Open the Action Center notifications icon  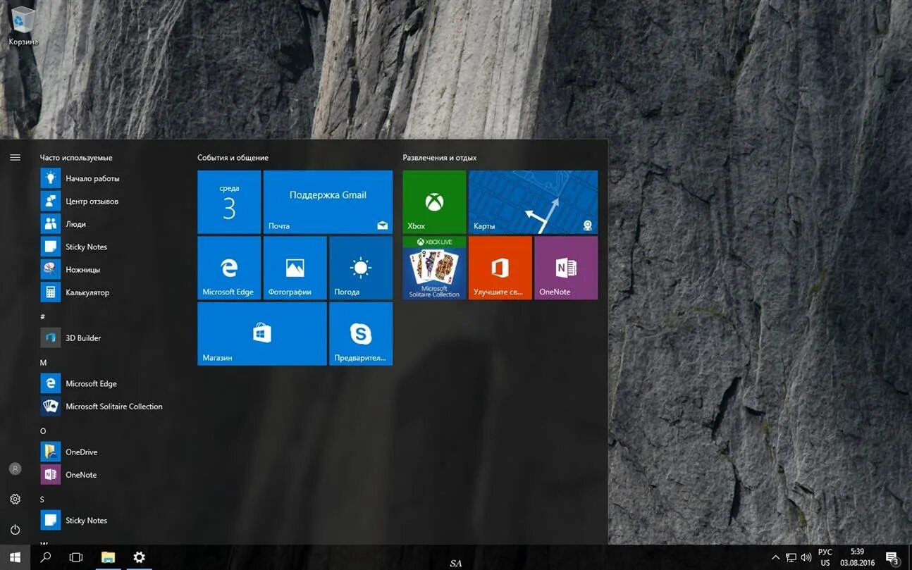coord(892,558)
